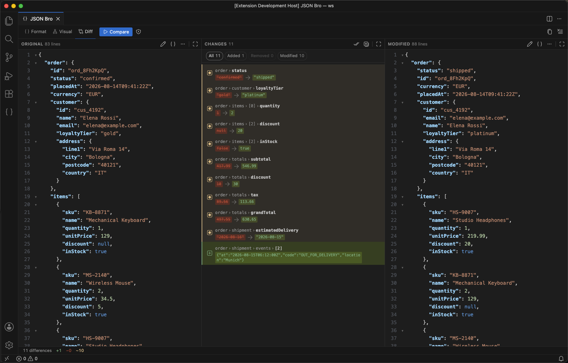Toggle the loyaltyTier change marker

point(210,91)
